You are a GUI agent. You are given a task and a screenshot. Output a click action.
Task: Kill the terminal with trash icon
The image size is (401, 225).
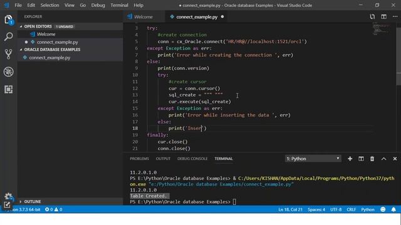point(372,159)
